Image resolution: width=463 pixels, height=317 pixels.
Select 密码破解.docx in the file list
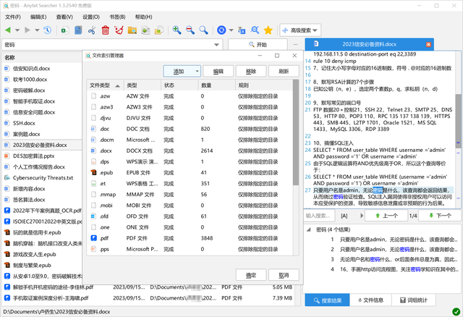point(29,90)
